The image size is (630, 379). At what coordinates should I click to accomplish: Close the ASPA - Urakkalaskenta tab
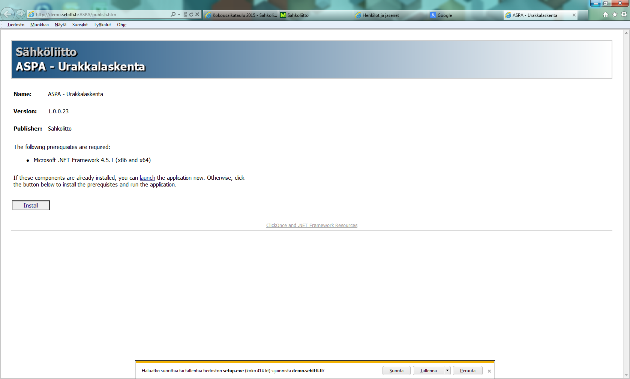pyautogui.click(x=574, y=15)
